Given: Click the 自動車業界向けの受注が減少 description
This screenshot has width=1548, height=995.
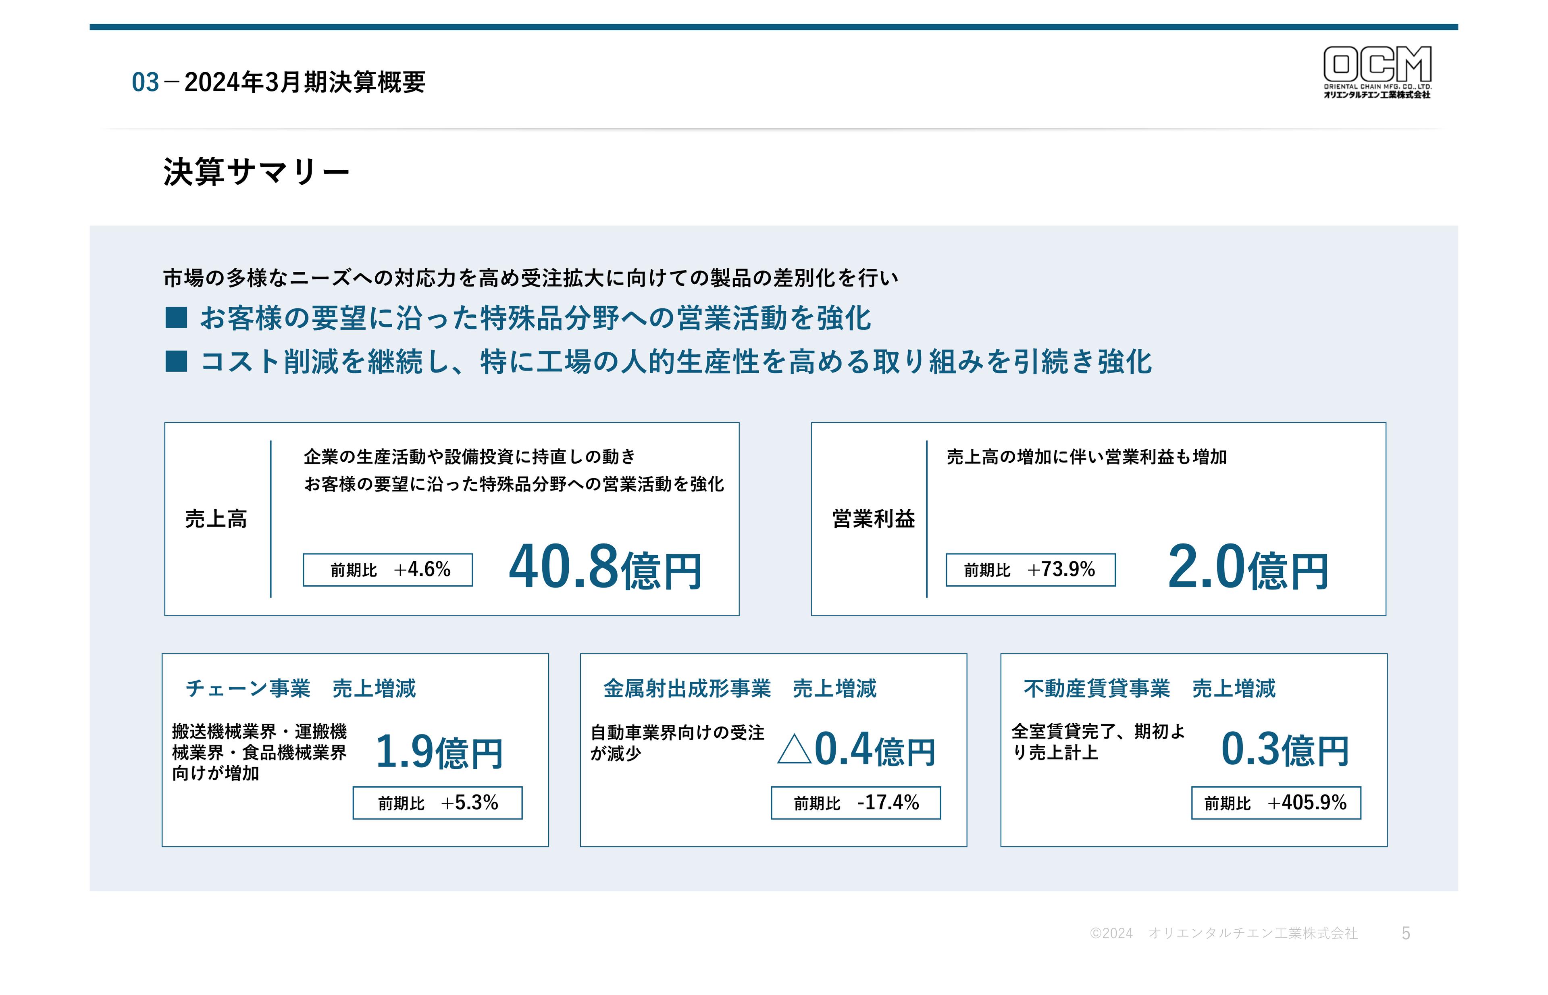Looking at the screenshot, I should (x=677, y=743).
